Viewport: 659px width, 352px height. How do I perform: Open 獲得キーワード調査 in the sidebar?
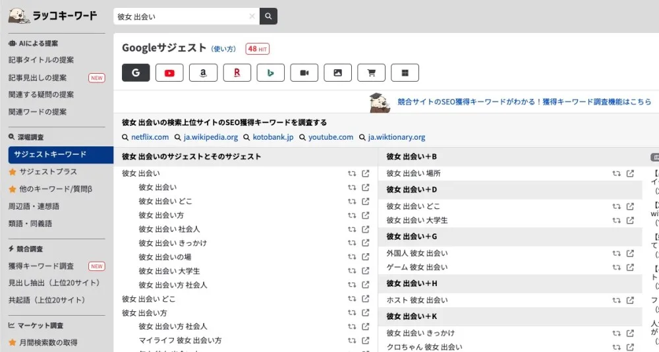[x=41, y=266]
